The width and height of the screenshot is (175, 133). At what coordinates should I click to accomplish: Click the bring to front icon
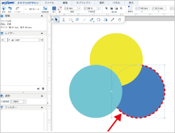(x=106, y=8)
